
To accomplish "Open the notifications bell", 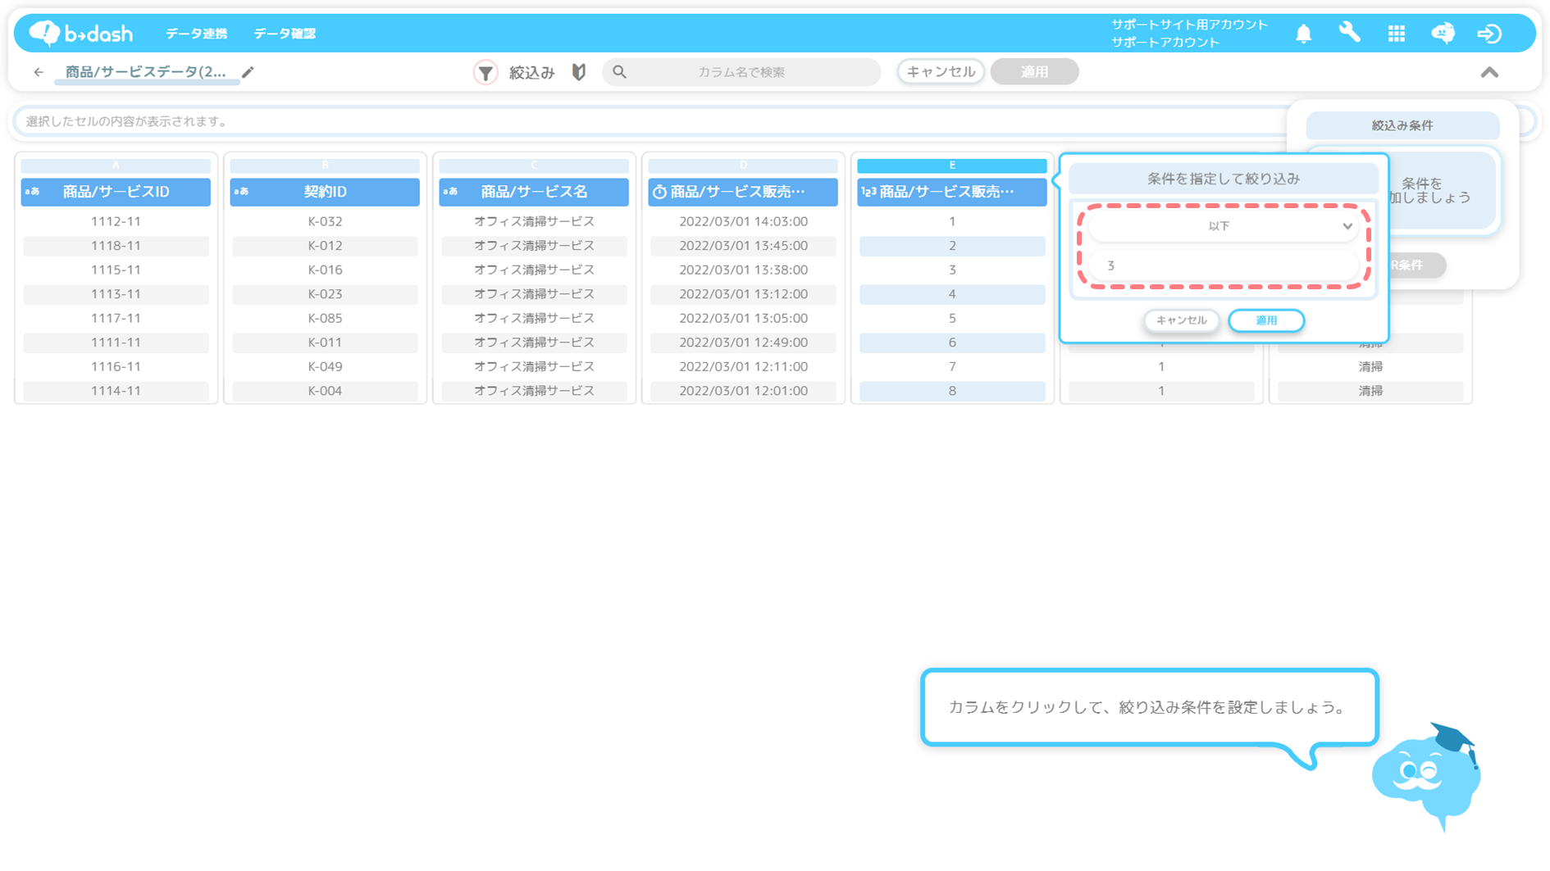I will click(1303, 34).
